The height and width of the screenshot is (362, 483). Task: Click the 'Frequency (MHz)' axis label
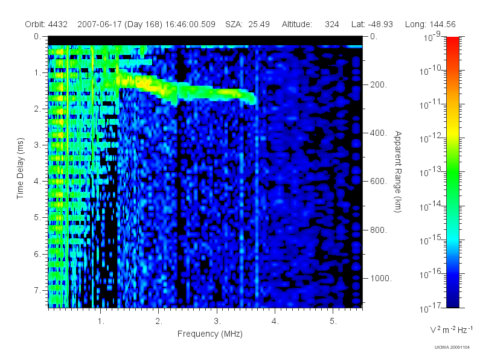[210, 334]
